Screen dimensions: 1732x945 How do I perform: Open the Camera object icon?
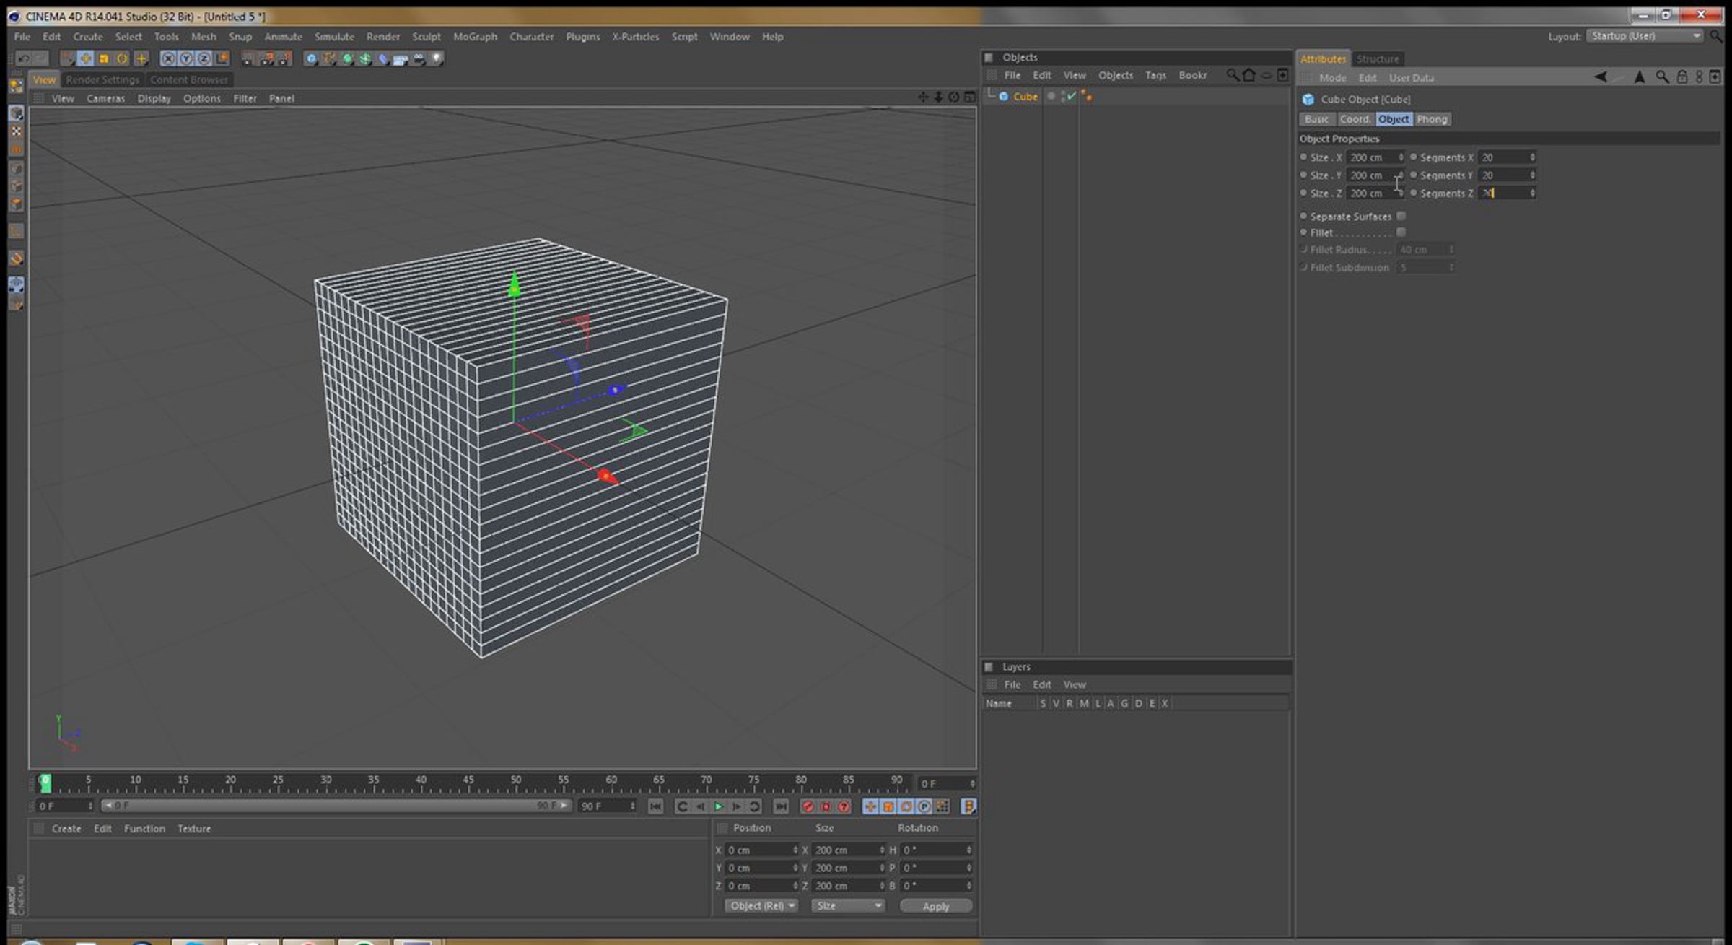click(419, 59)
